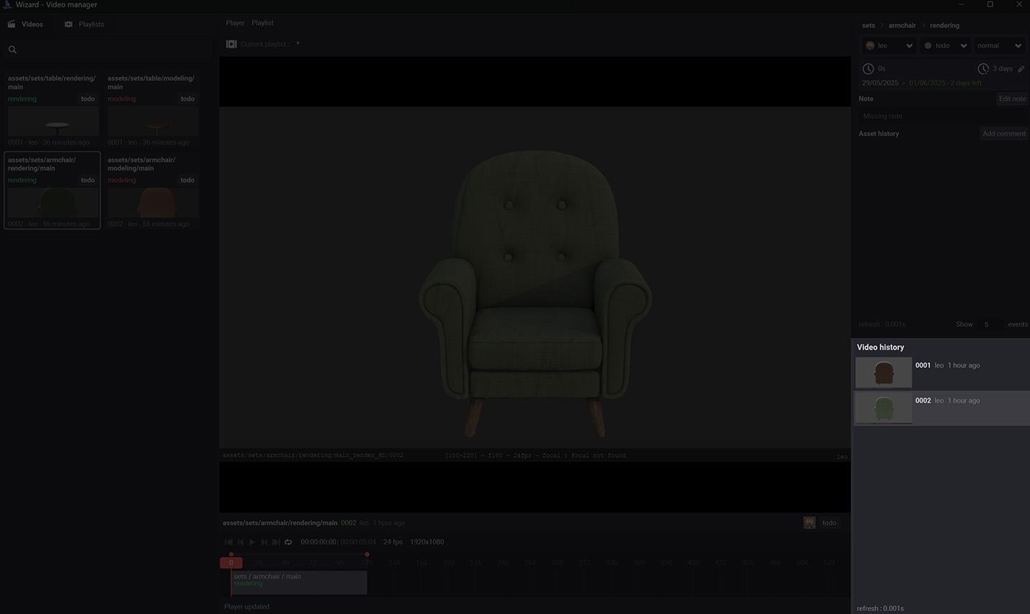Click the Add comment button
The image size is (1030, 614).
(1003, 134)
